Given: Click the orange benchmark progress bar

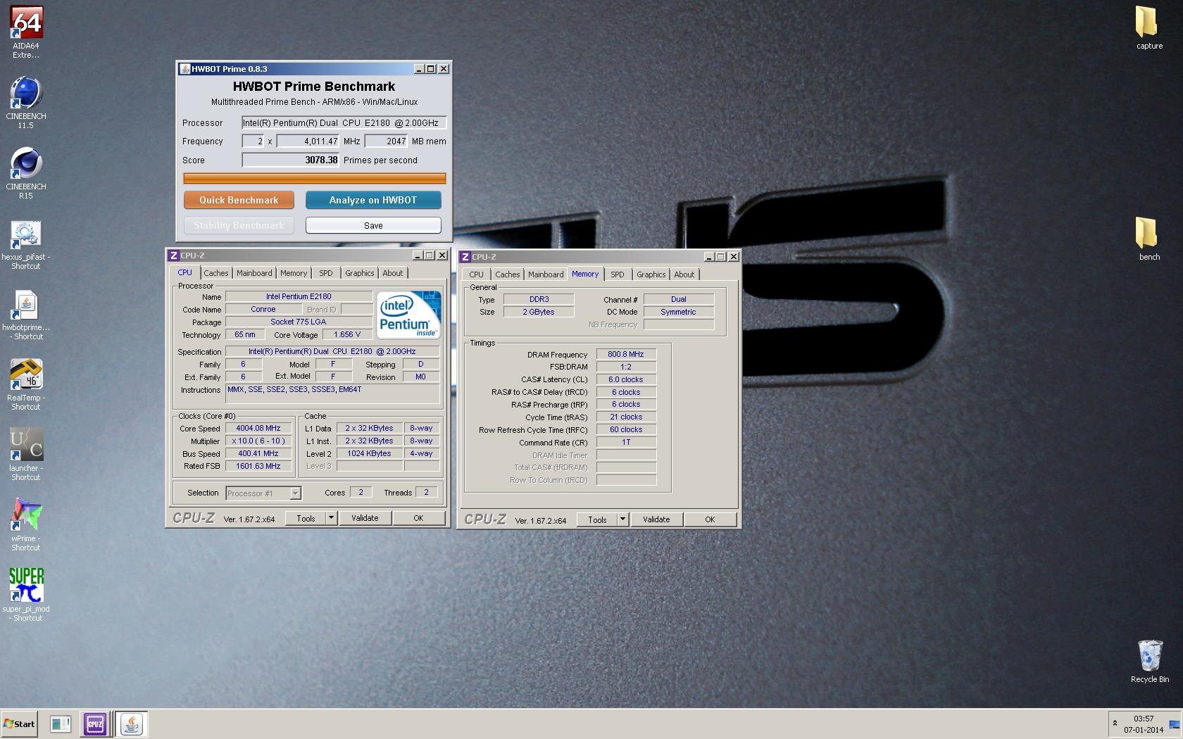Looking at the screenshot, I should click(315, 178).
